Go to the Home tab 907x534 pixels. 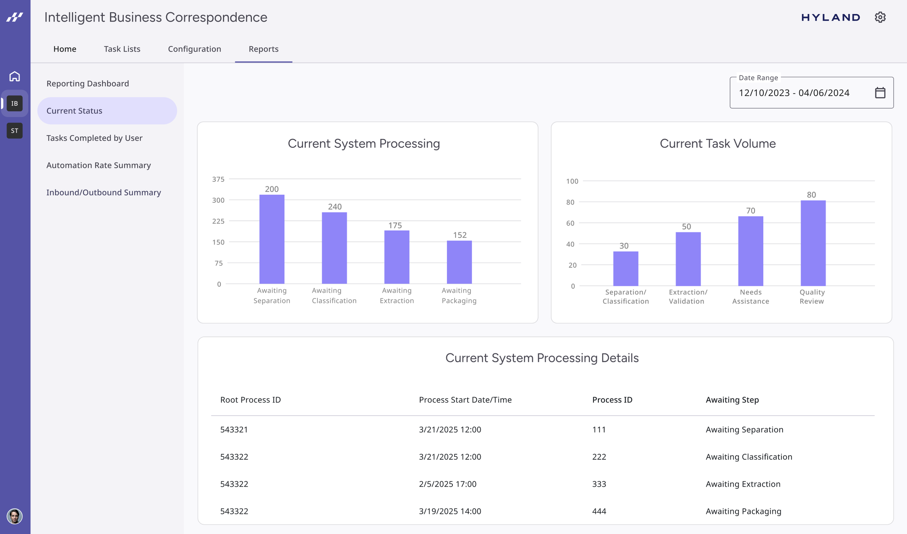pos(65,49)
